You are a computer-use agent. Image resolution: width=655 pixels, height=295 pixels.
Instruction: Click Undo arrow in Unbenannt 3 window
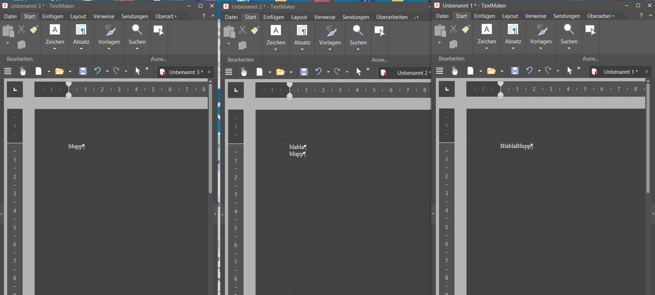point(98,71)
